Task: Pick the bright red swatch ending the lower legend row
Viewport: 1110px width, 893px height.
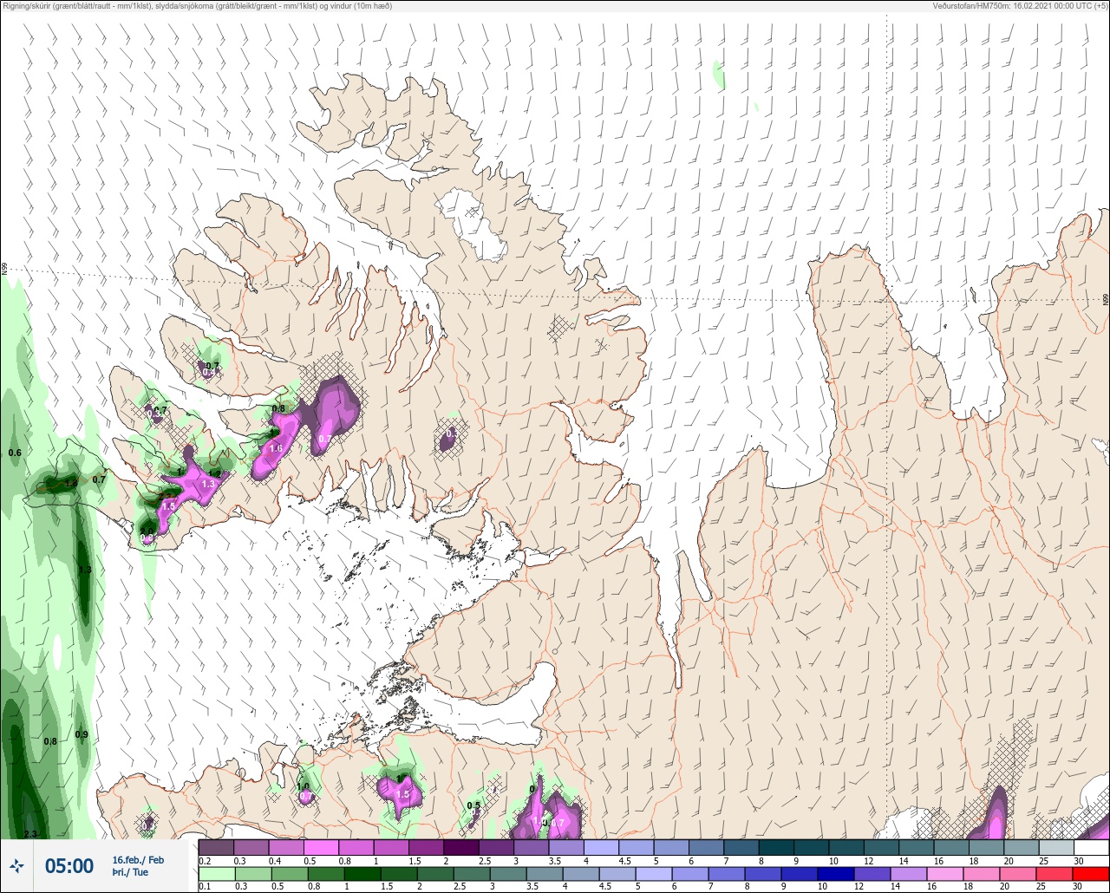Action: point(1090,873)
